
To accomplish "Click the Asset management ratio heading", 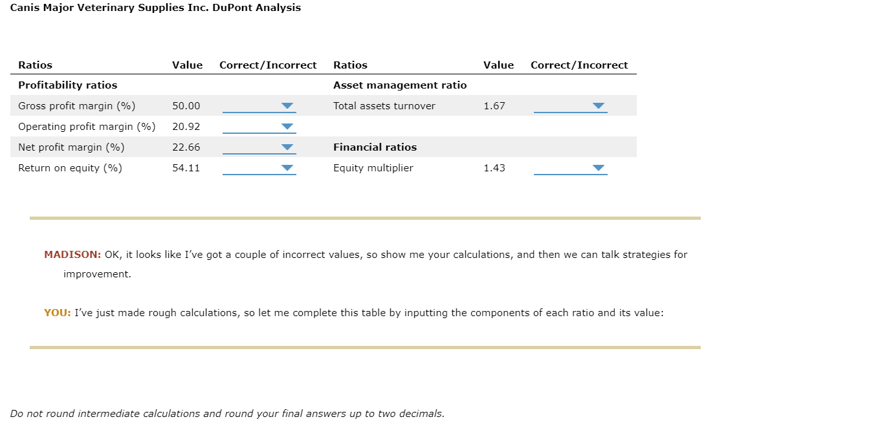I will click(x=400, y=85).
